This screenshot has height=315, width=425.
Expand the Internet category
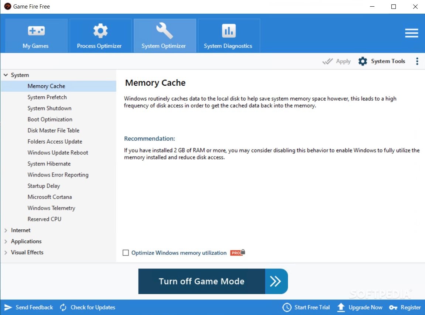click(x=6, y=230)
